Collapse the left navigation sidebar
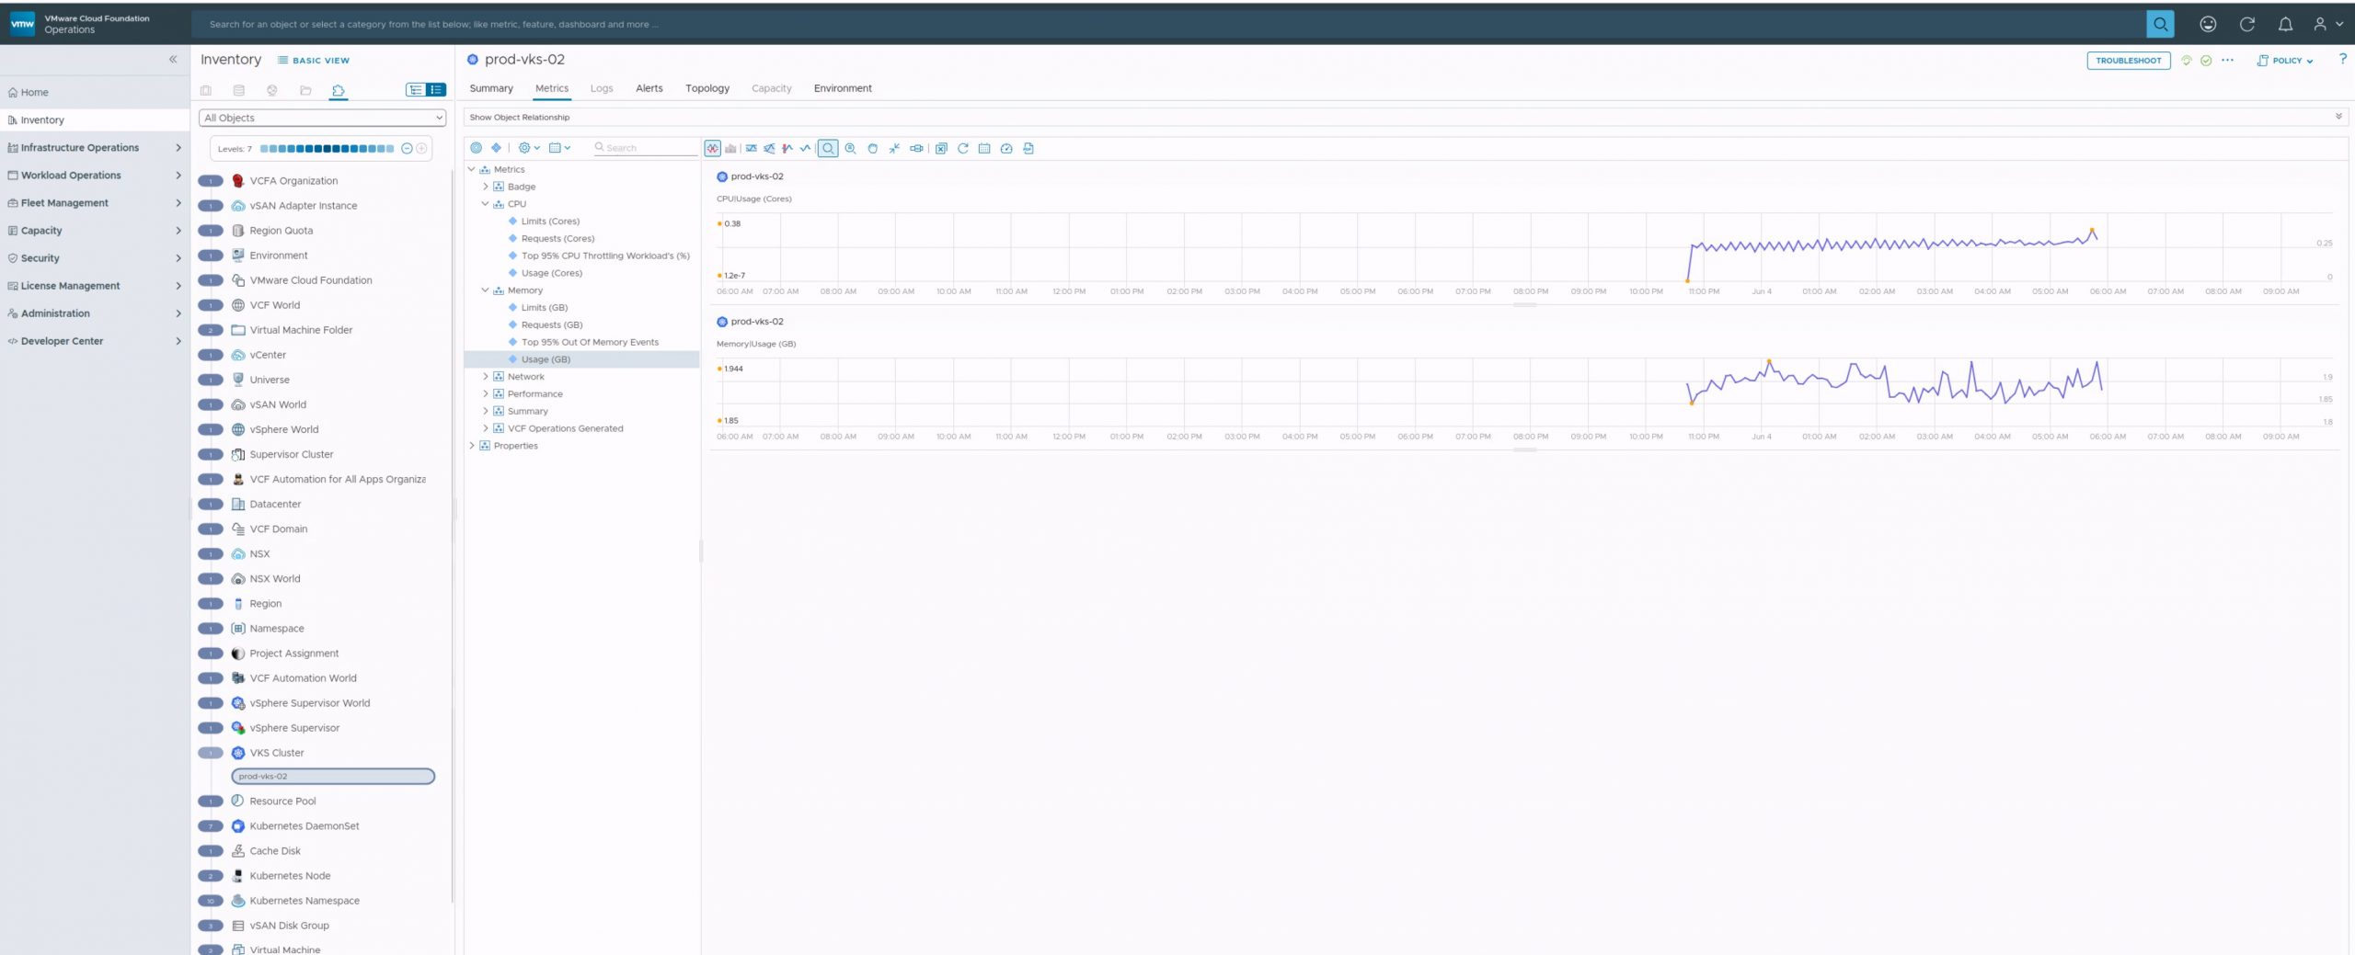This screenshot has width=2355, height=955. pyautogui.click(x=173, y=59)
